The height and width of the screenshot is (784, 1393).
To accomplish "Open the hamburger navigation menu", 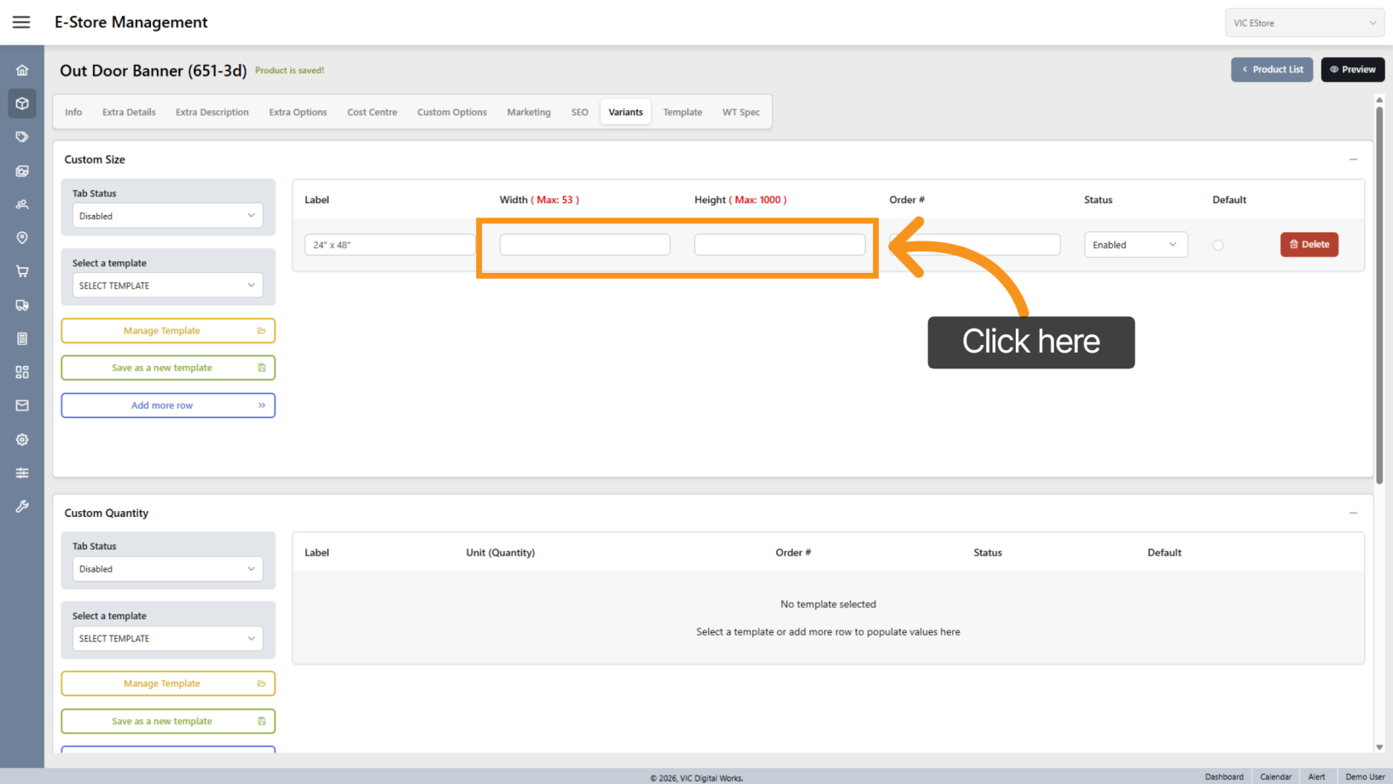I will pos(22,22).
